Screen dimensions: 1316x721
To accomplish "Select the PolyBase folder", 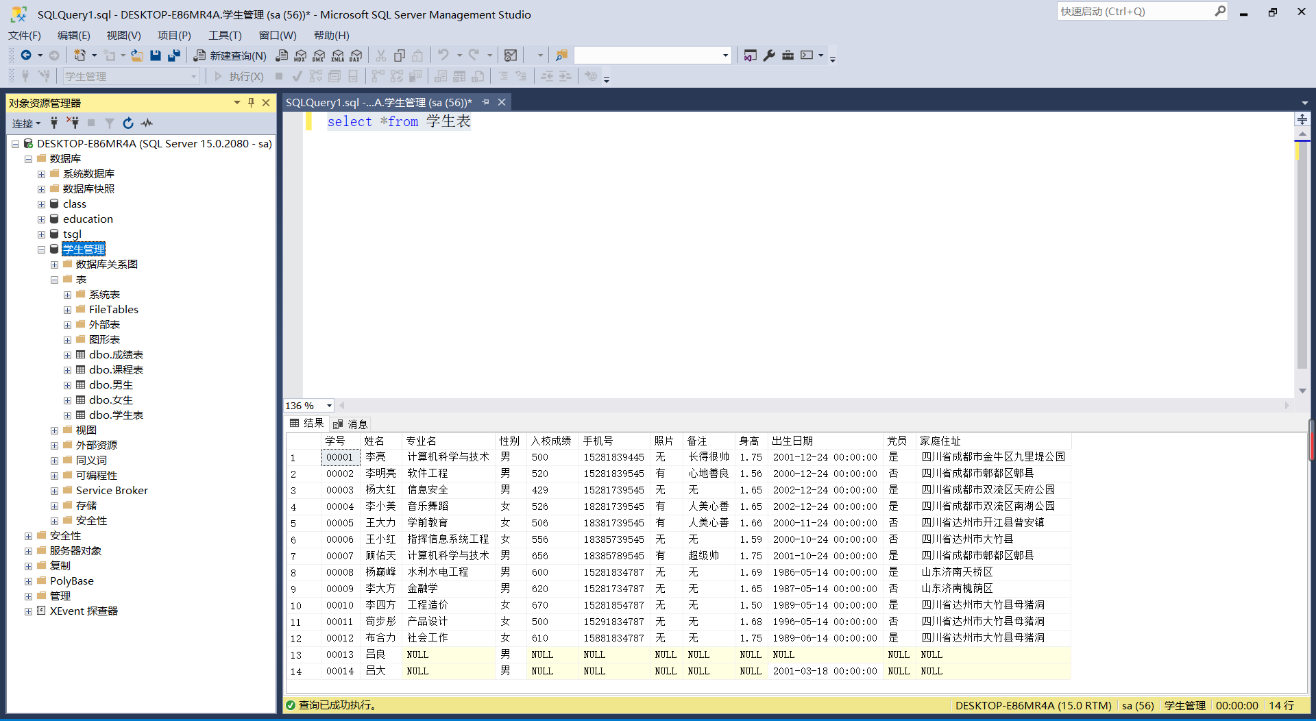I will pyautogui.click(x=71, y=581).
